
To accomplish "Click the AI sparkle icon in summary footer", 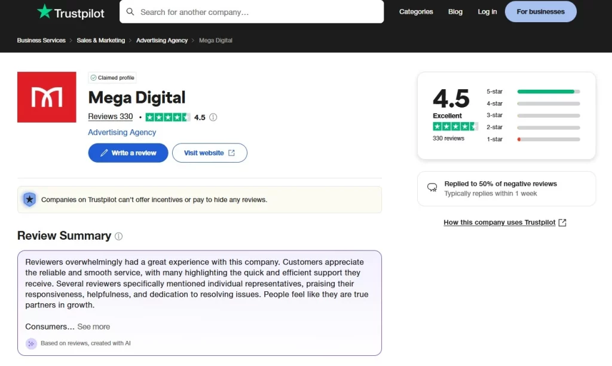I will pyautogui.click(x=31, y=344).
